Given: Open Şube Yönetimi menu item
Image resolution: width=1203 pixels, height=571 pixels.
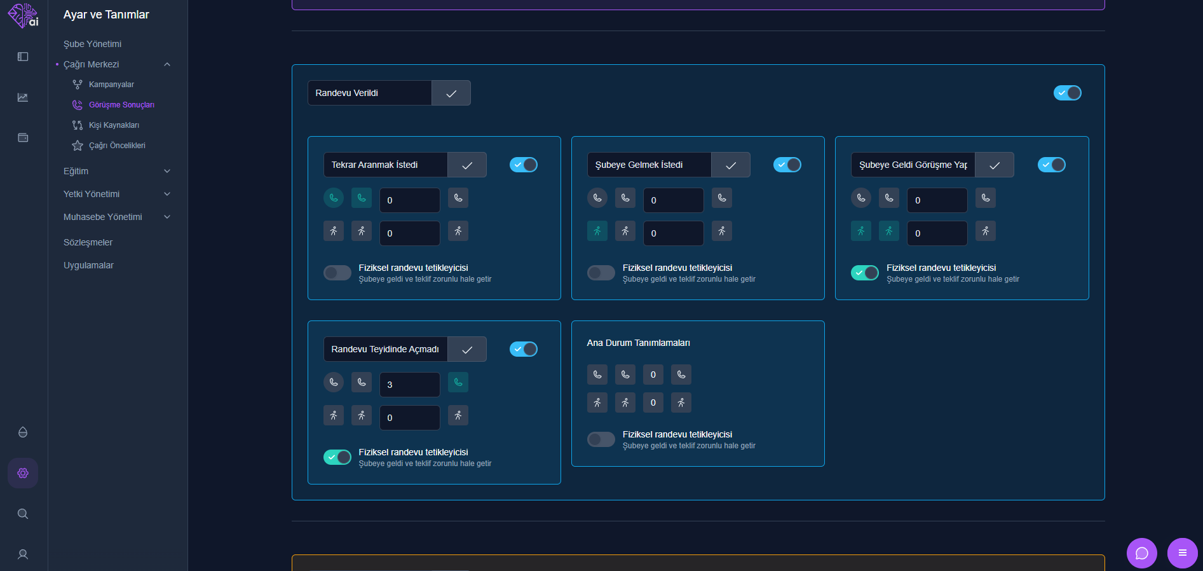Looking at the screenshot, I should pos(92,44).
